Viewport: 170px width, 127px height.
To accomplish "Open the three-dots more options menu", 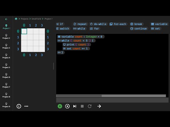I will (26, 106).
